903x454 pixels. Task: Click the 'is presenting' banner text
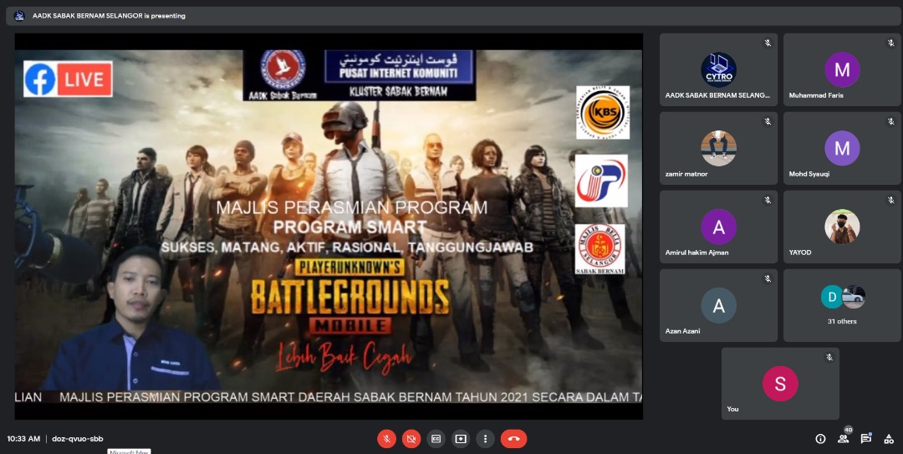pos(109,16)
